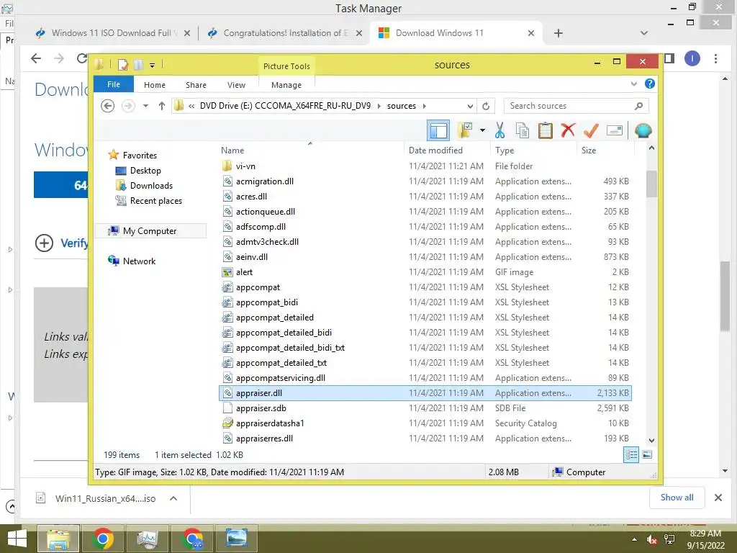This screenshot has width=737, height=553.
Task: Click the Copy documents icon
Action: [523, 130]
